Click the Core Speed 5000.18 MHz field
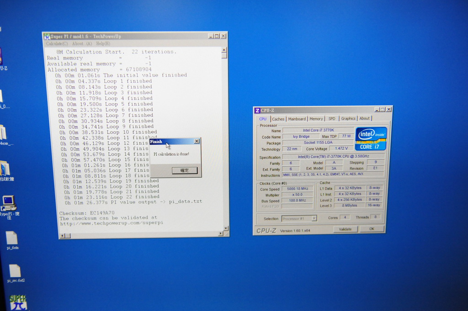Image resolution: width=468 pixels, height=311 pixels. tap(297, 189)
